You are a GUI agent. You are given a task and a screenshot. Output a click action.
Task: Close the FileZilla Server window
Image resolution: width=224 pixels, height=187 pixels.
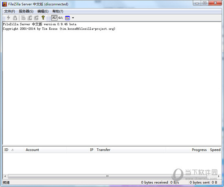click(x=215, y=3)
